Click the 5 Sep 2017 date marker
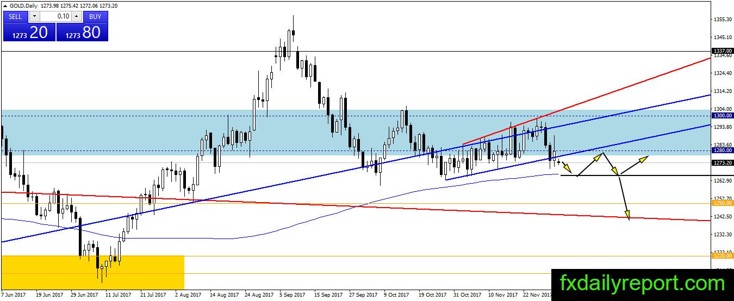 point(293,294)
